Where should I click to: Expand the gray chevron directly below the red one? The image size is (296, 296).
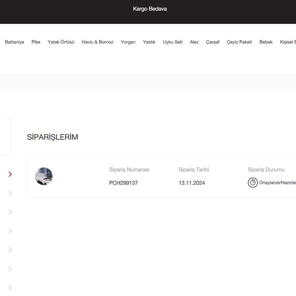point(10,193)
